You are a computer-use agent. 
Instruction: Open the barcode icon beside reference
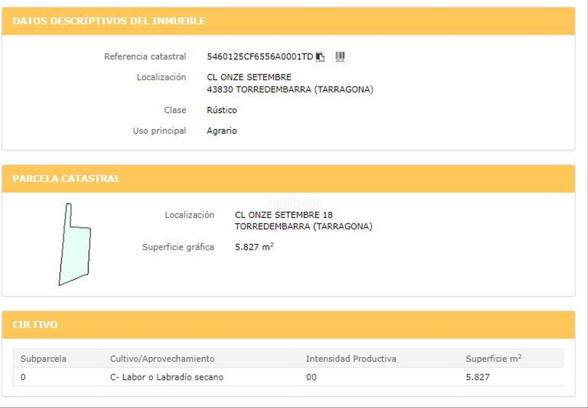[340, 57]
